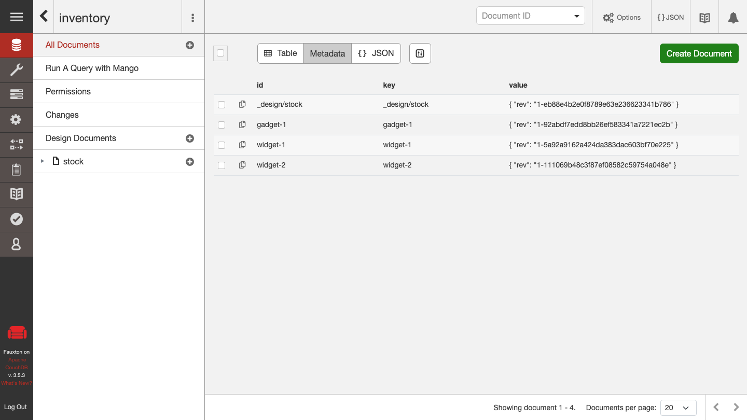Add new design document via plus icon

click(190, 138)
